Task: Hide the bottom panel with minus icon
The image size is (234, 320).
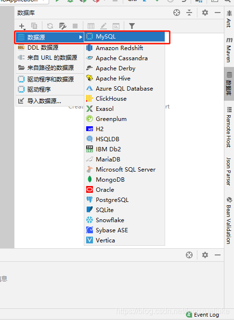Action: tap(218, 255)
